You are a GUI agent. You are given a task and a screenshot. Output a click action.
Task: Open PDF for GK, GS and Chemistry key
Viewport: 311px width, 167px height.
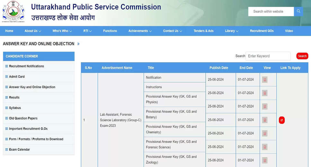click(265, 134)
